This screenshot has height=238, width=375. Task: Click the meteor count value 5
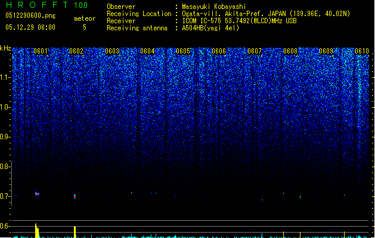[85, 27]
